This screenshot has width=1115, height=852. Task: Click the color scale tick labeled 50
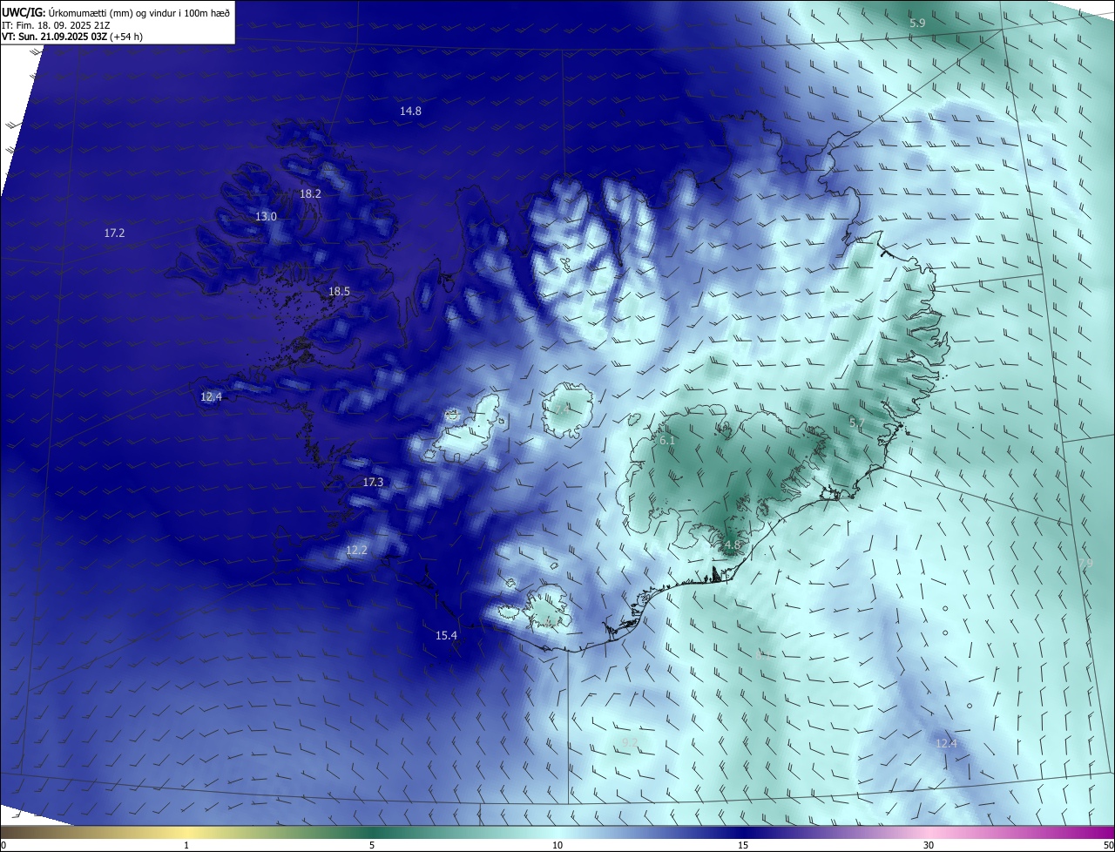click(x=1108, y=846)
